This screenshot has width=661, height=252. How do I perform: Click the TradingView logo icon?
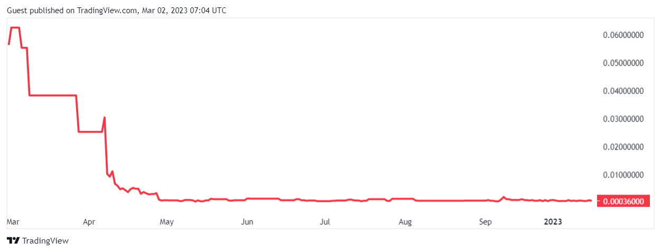pyautogui.click(x=13, y=241)
